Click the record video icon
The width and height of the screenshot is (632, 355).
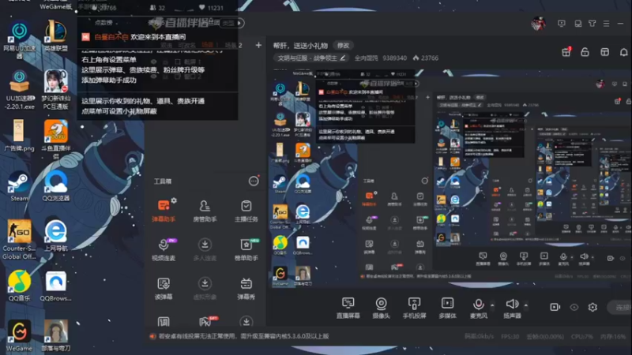(x=555, y=307)
